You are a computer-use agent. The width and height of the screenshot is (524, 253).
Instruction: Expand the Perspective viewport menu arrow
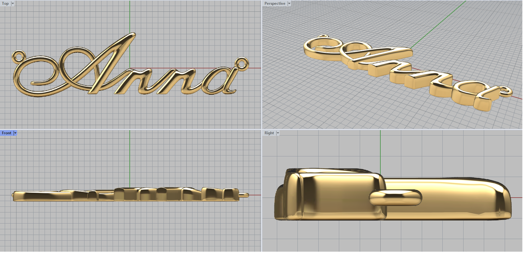pyautogui.click(x=289, y=3)
